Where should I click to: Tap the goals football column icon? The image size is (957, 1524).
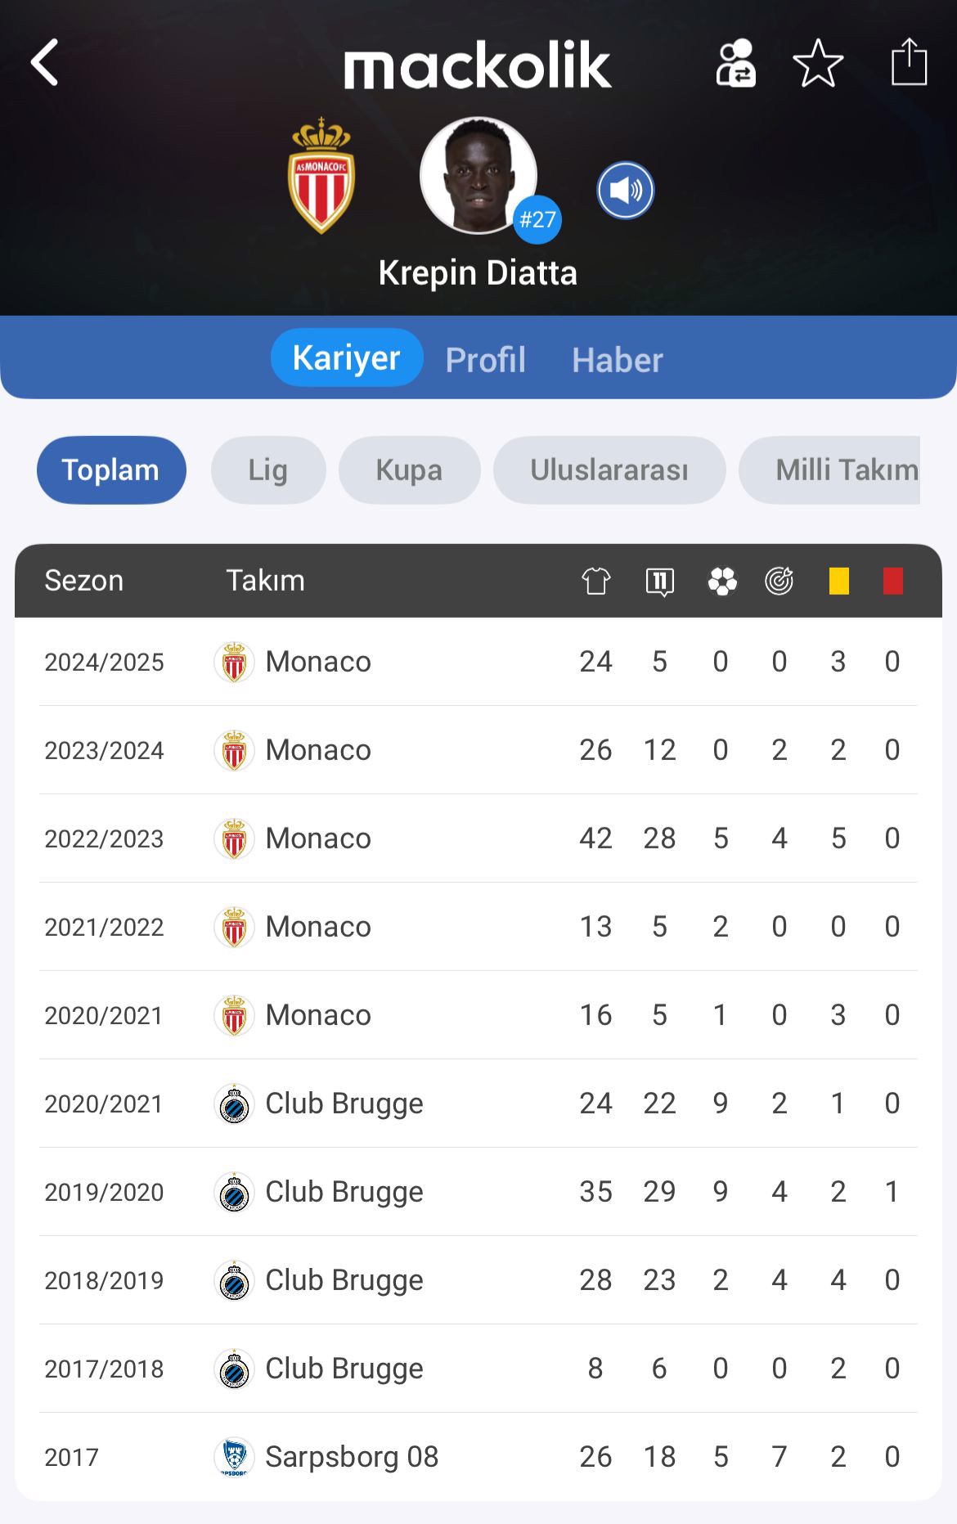click(x=722, y=582)
